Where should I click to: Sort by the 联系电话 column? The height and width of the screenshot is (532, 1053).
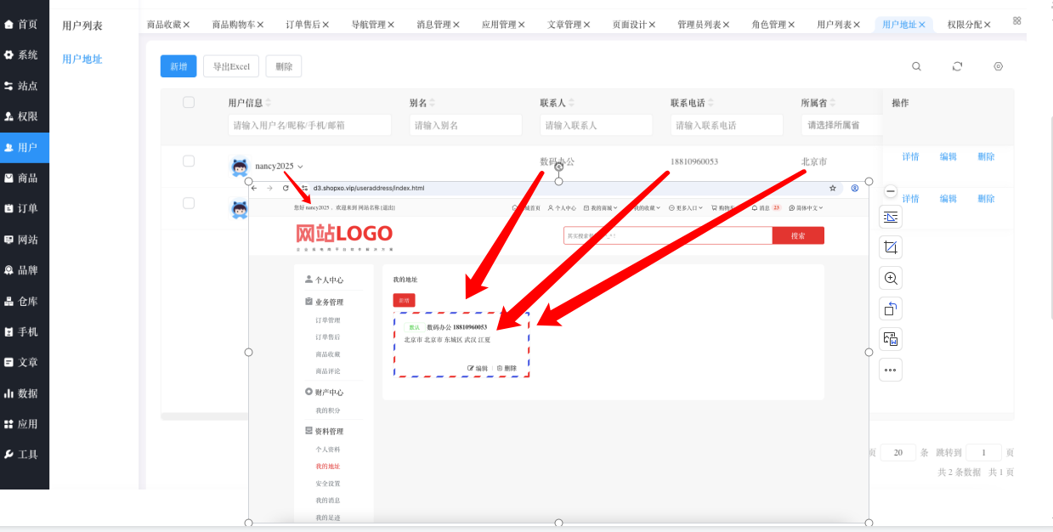point(711,103)
